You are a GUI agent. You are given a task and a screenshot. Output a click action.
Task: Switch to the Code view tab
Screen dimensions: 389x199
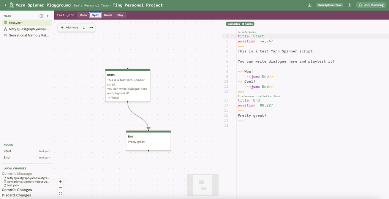tap(83, 15)
